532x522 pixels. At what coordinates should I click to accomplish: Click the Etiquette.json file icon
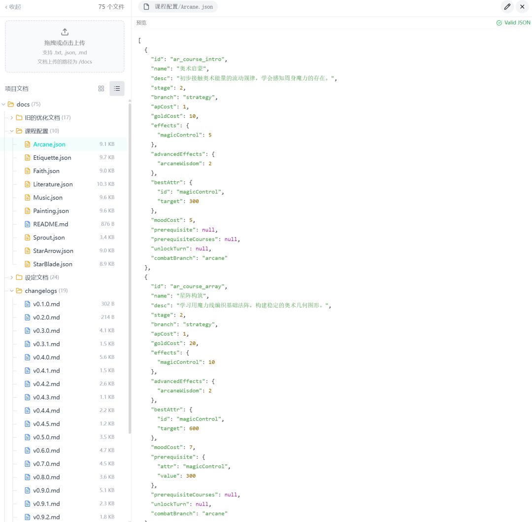tap(28, 157)
